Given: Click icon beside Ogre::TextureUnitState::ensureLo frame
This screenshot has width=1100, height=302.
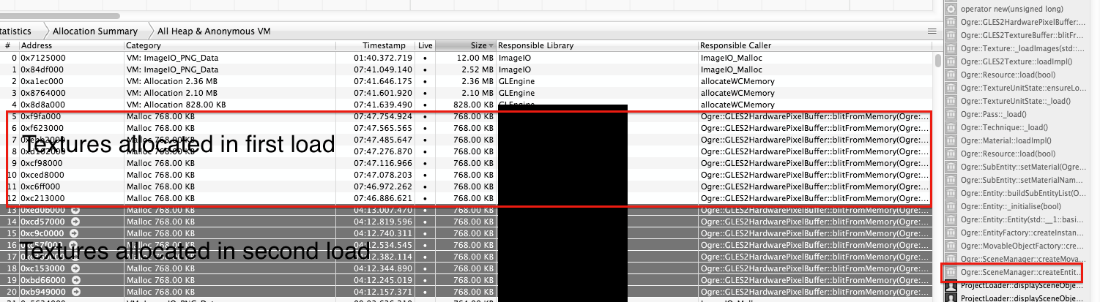Looking at the screenshot, I should [x=951, y=88].
